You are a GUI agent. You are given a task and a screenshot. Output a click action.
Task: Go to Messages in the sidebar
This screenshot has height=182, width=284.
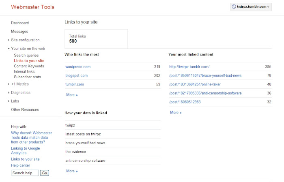click(x=19, y=32)
